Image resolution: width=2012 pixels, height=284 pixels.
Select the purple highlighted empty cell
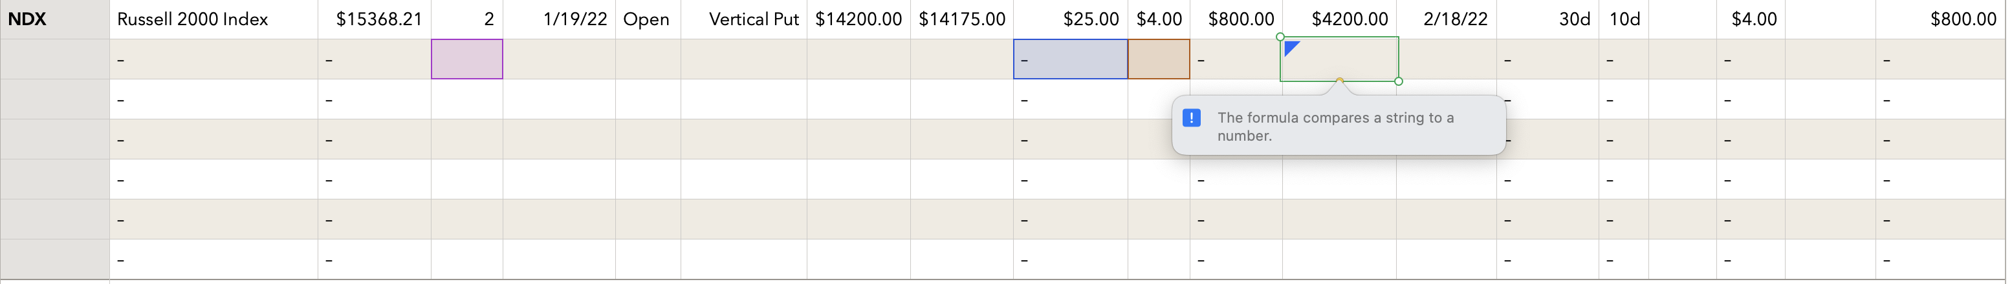coord(467,59)
